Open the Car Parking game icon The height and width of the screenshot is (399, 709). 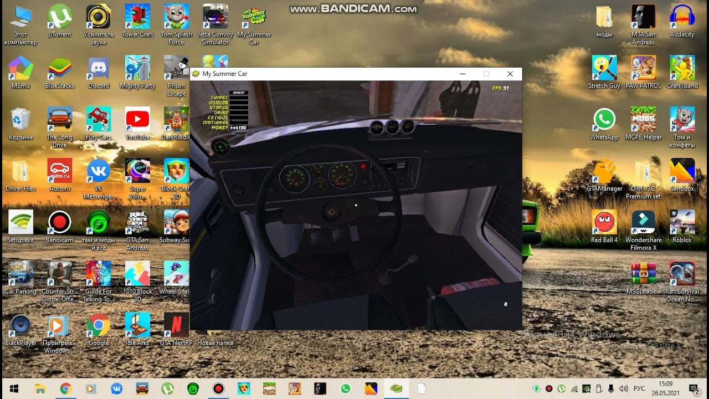click(21, 278)
